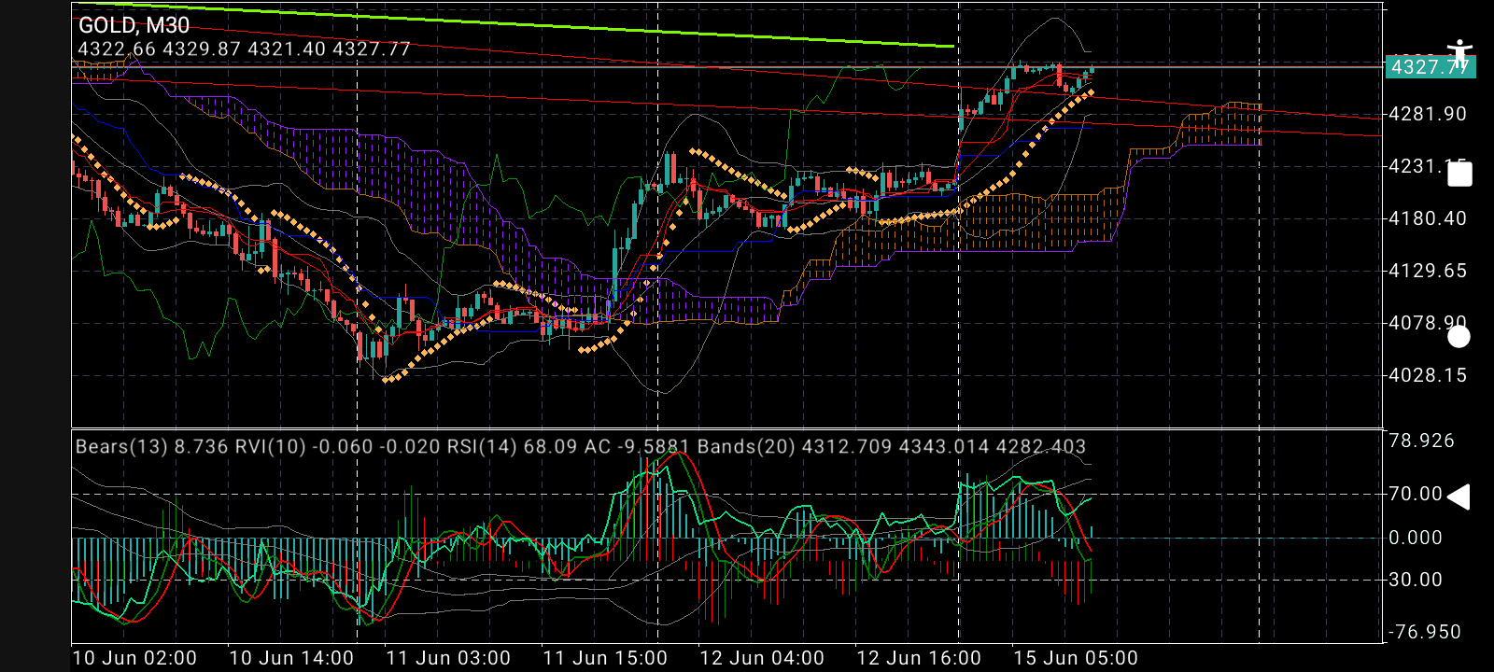Screen dimensions: 1494x672
Task: Tap the 10 Jun 14:00 time label
Action: point(291,658)
